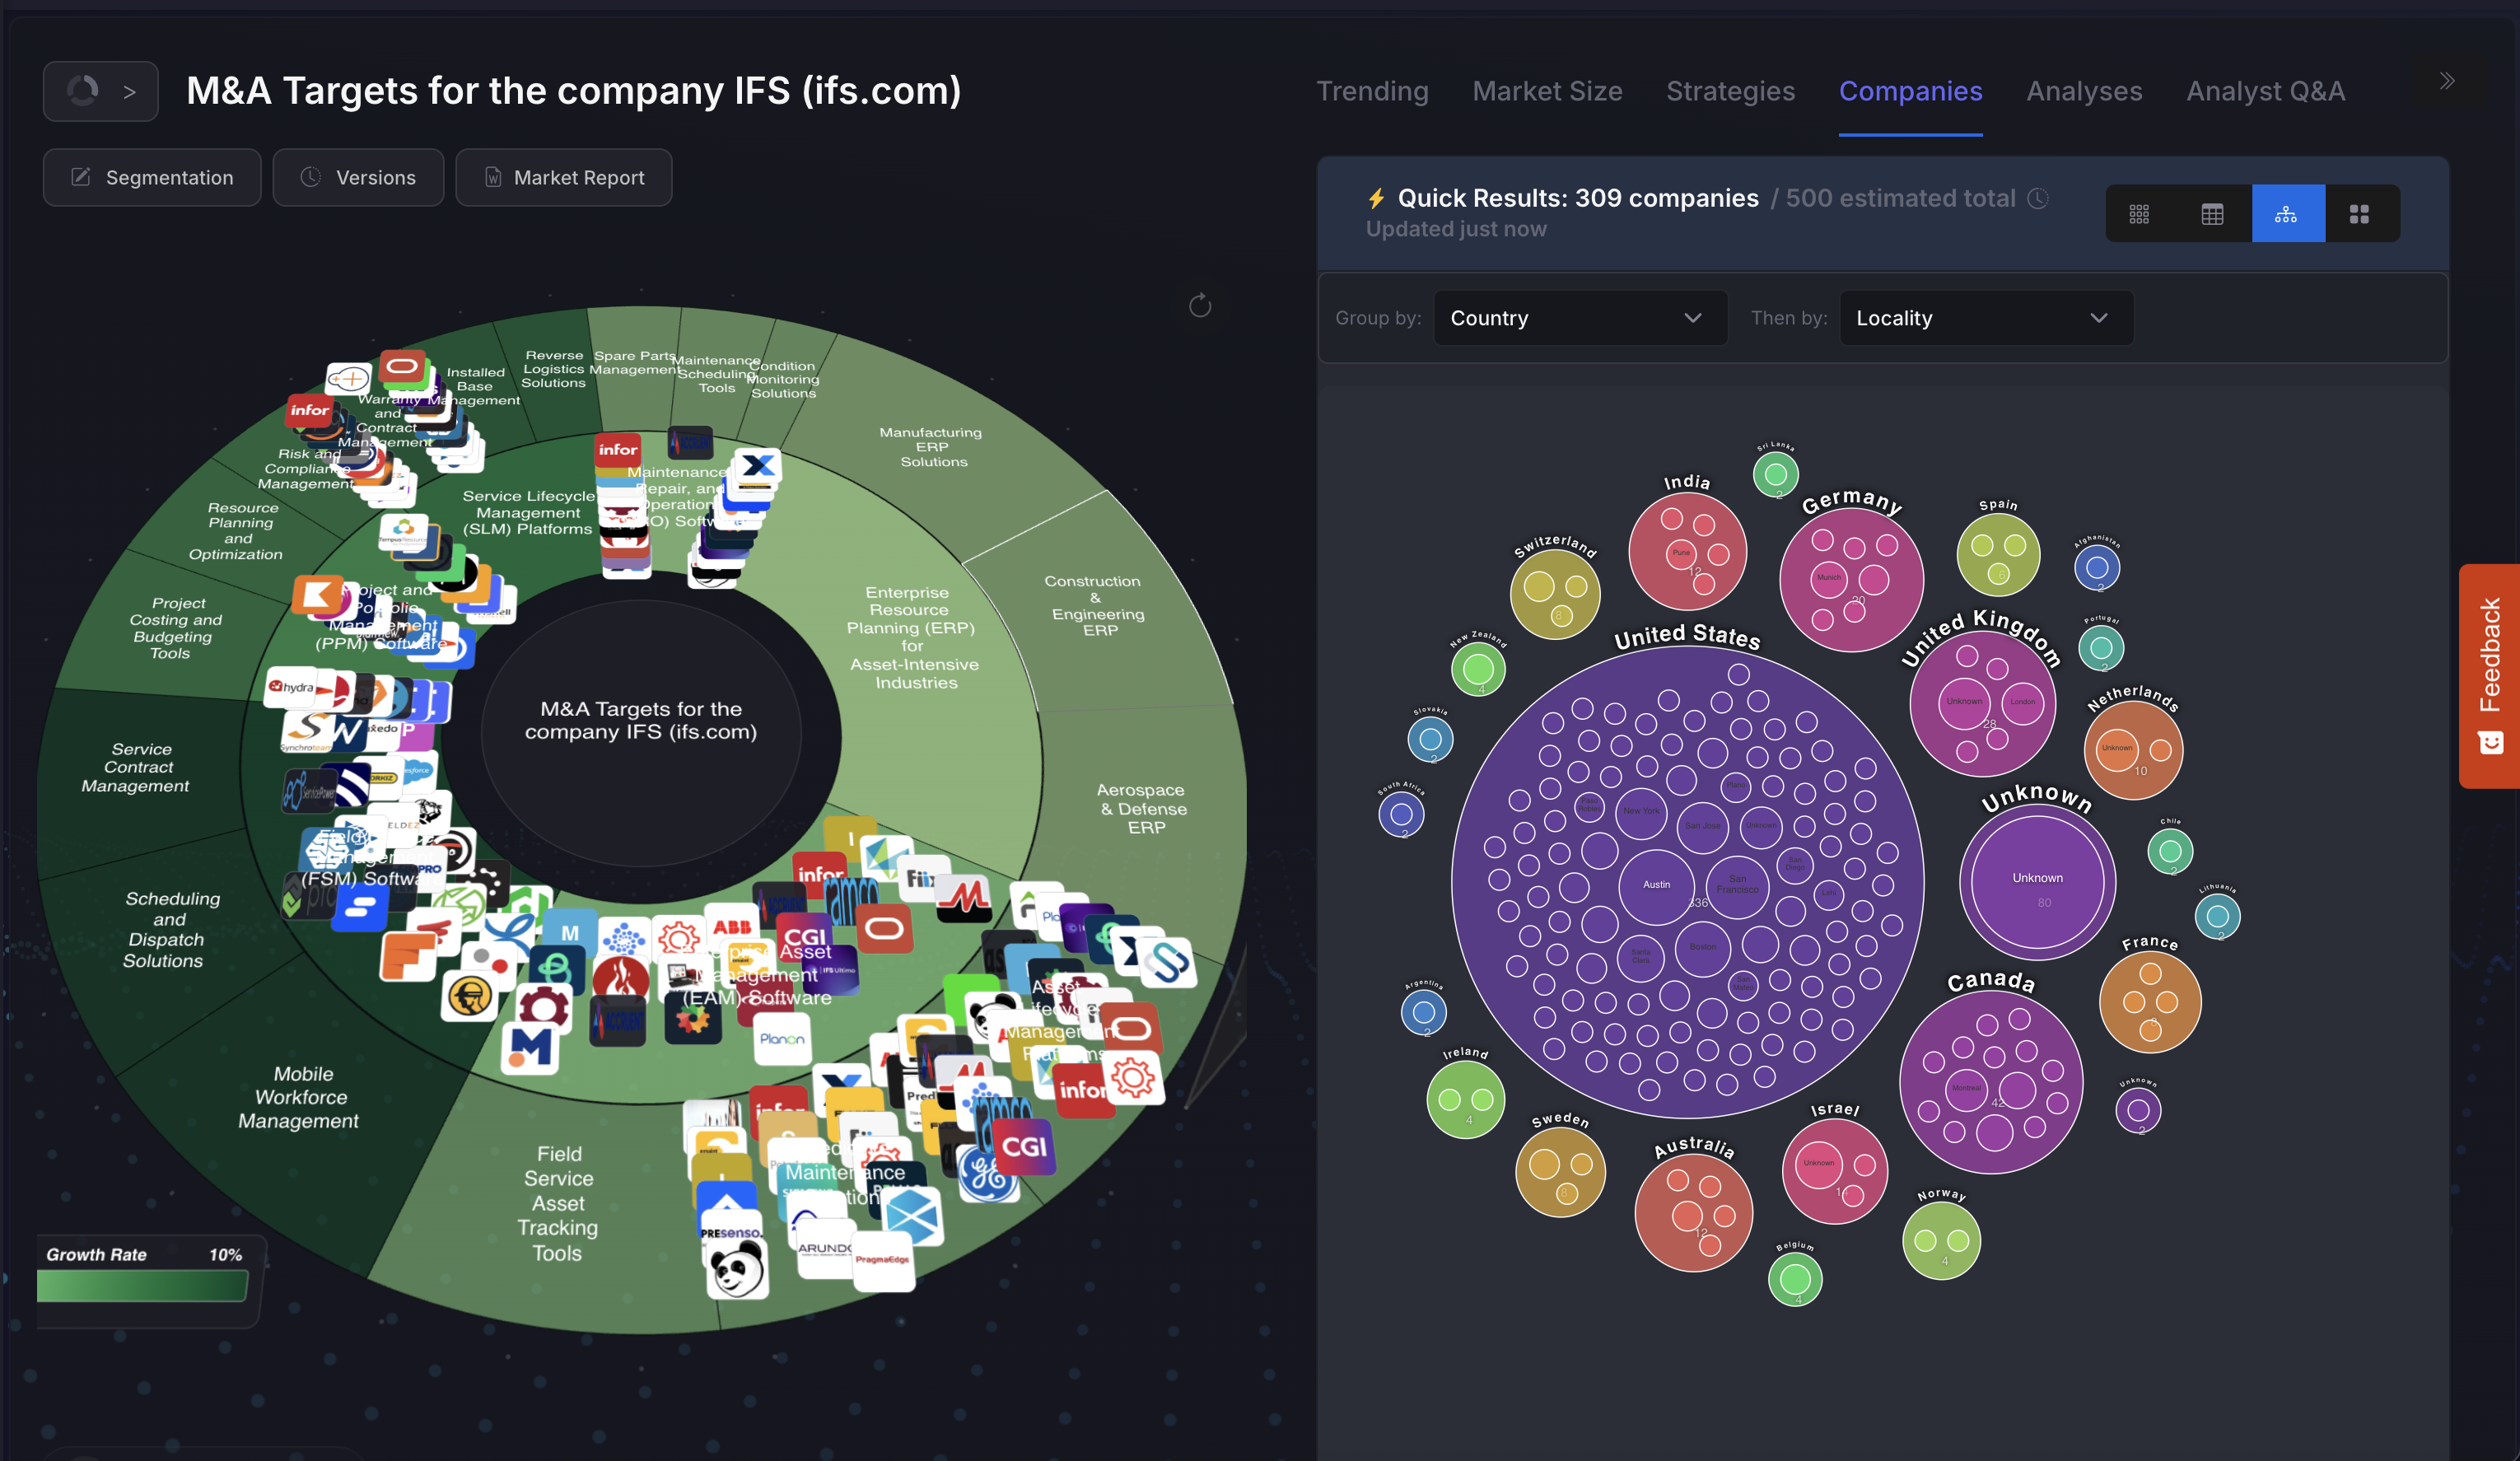Click the Market Report button

click(563, 177)
